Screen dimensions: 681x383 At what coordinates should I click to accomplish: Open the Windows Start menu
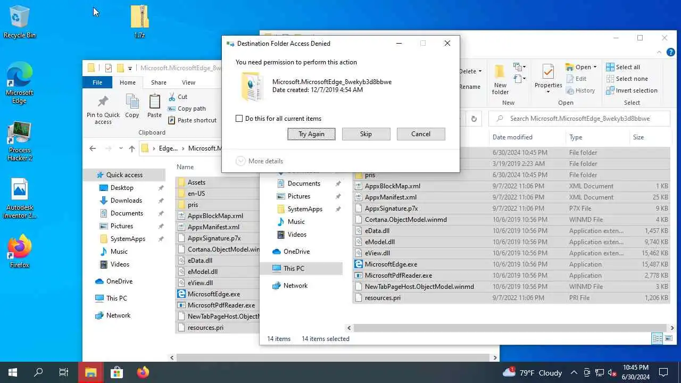pyautogui.click(x=13, y=372)
